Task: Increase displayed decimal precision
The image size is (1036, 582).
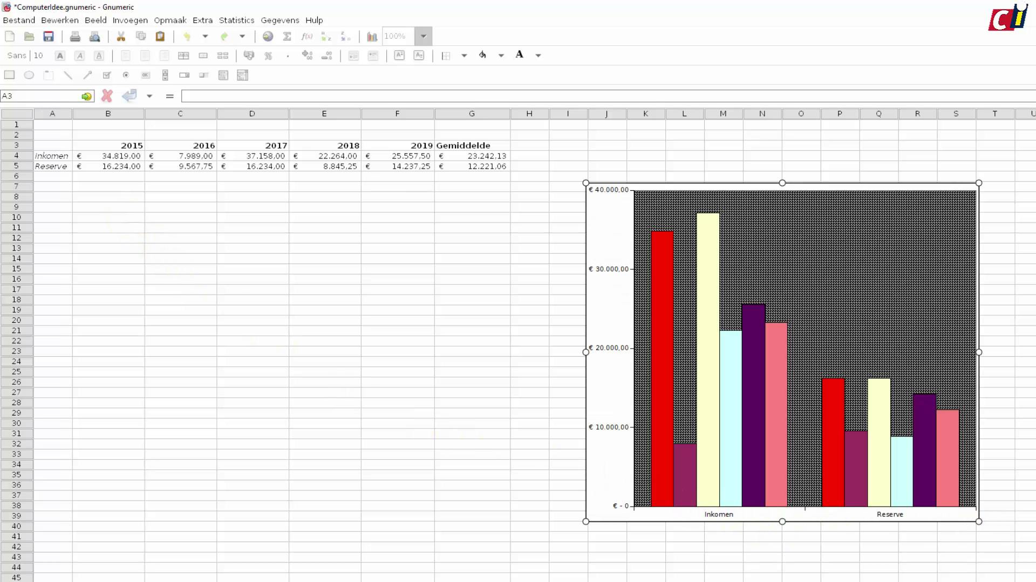Action: (x=308, y=56)
